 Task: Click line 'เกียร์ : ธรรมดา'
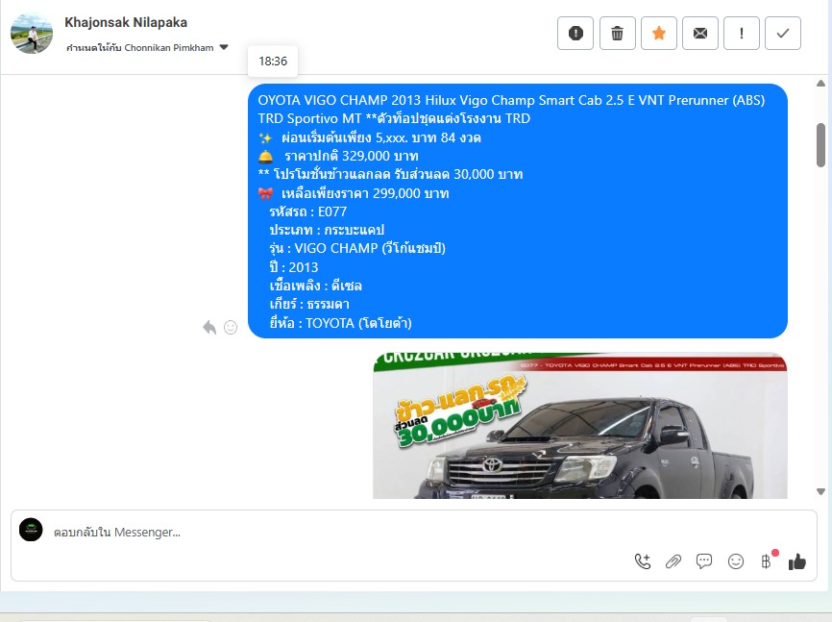pyautogui.click(x=309, y=305)
